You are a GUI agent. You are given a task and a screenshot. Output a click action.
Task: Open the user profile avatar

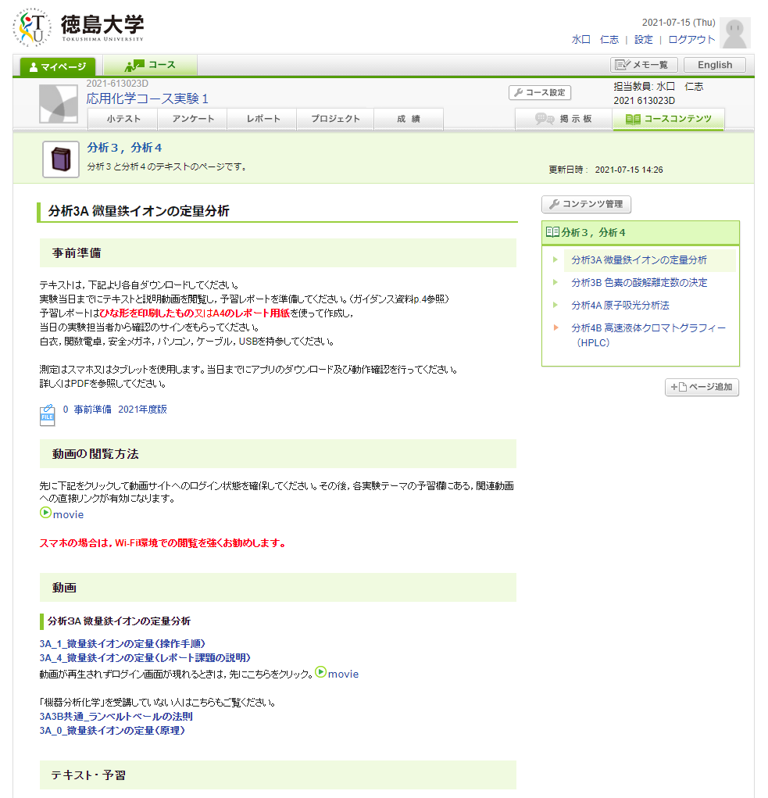click(x=734, y=33)
